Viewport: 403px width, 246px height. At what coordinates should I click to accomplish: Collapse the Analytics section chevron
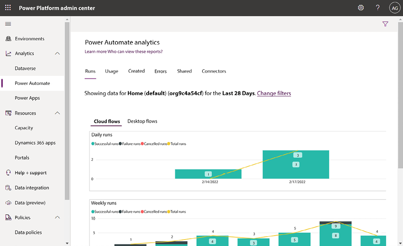[57, 53]
